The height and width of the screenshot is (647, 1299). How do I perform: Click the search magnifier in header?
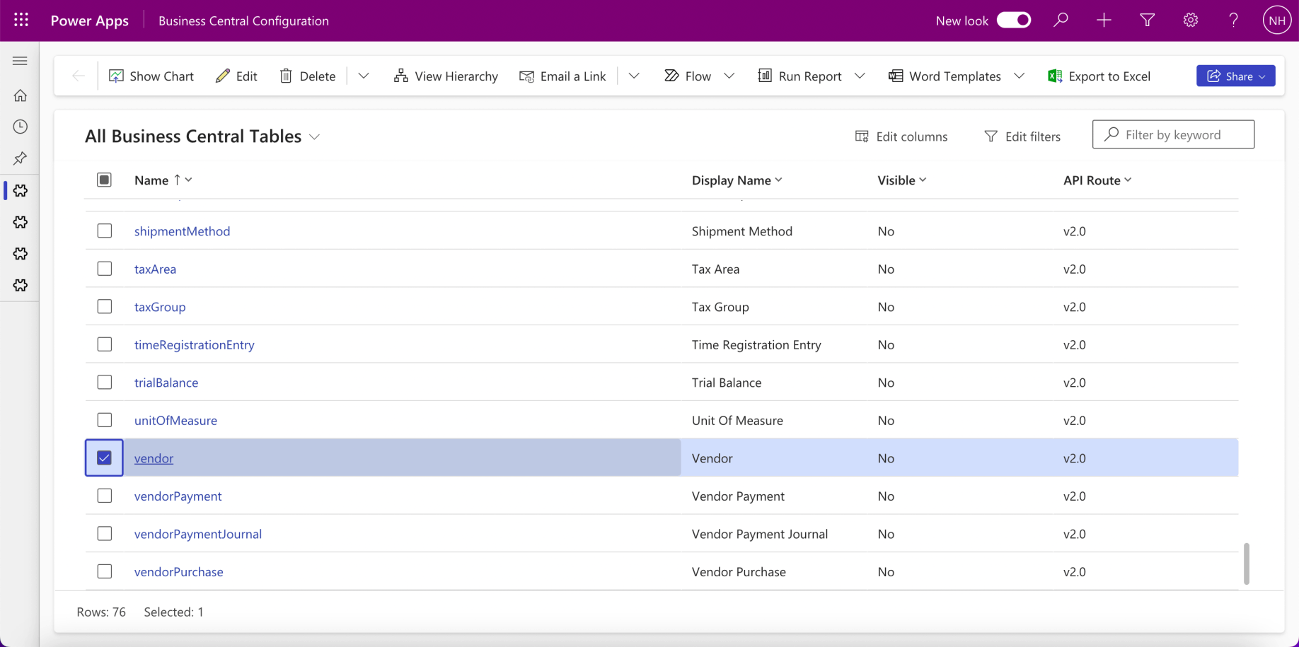(x=1061, y=21)
